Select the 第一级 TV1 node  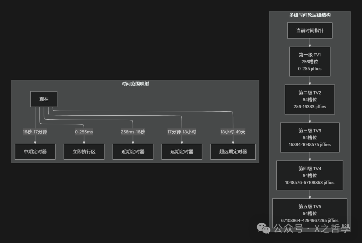(x=310, y=62)
